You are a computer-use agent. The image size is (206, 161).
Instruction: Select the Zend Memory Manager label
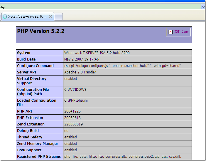(x=38, y=143)
